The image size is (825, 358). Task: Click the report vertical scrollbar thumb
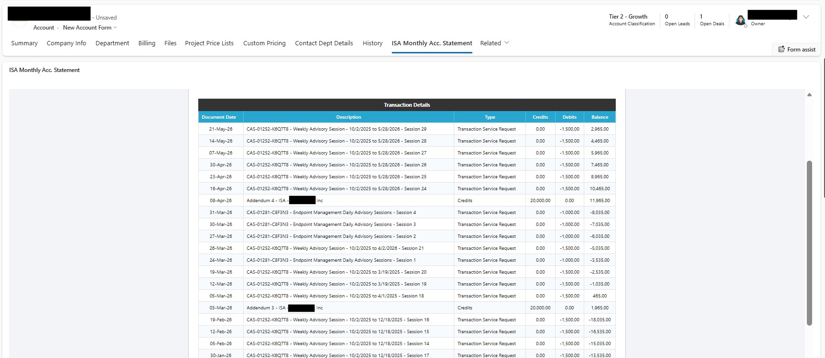click(809, 243)
